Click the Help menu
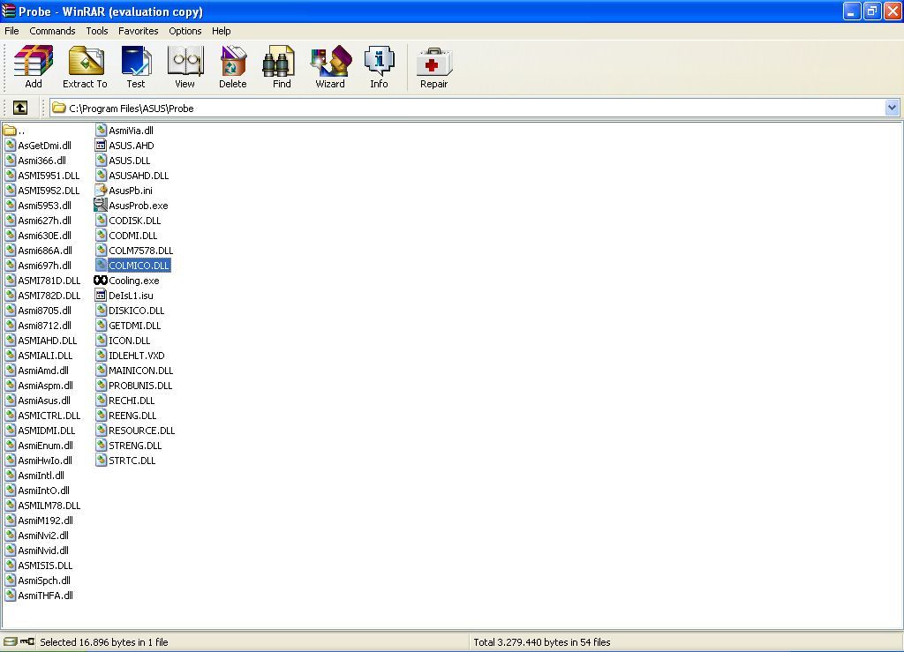 (x=221, y=31)
